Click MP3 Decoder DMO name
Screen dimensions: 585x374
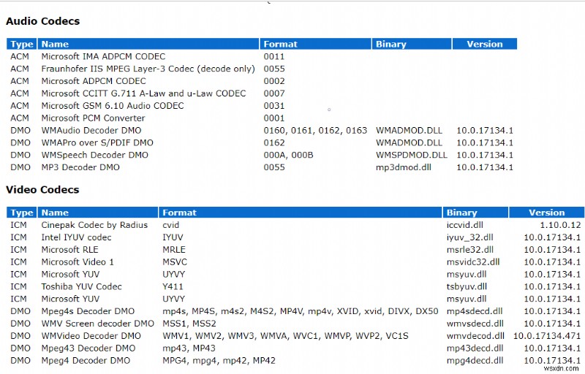pos(80,167)
